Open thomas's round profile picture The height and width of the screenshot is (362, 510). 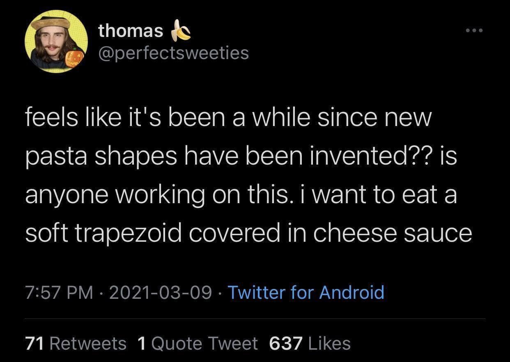pos(56,41)
